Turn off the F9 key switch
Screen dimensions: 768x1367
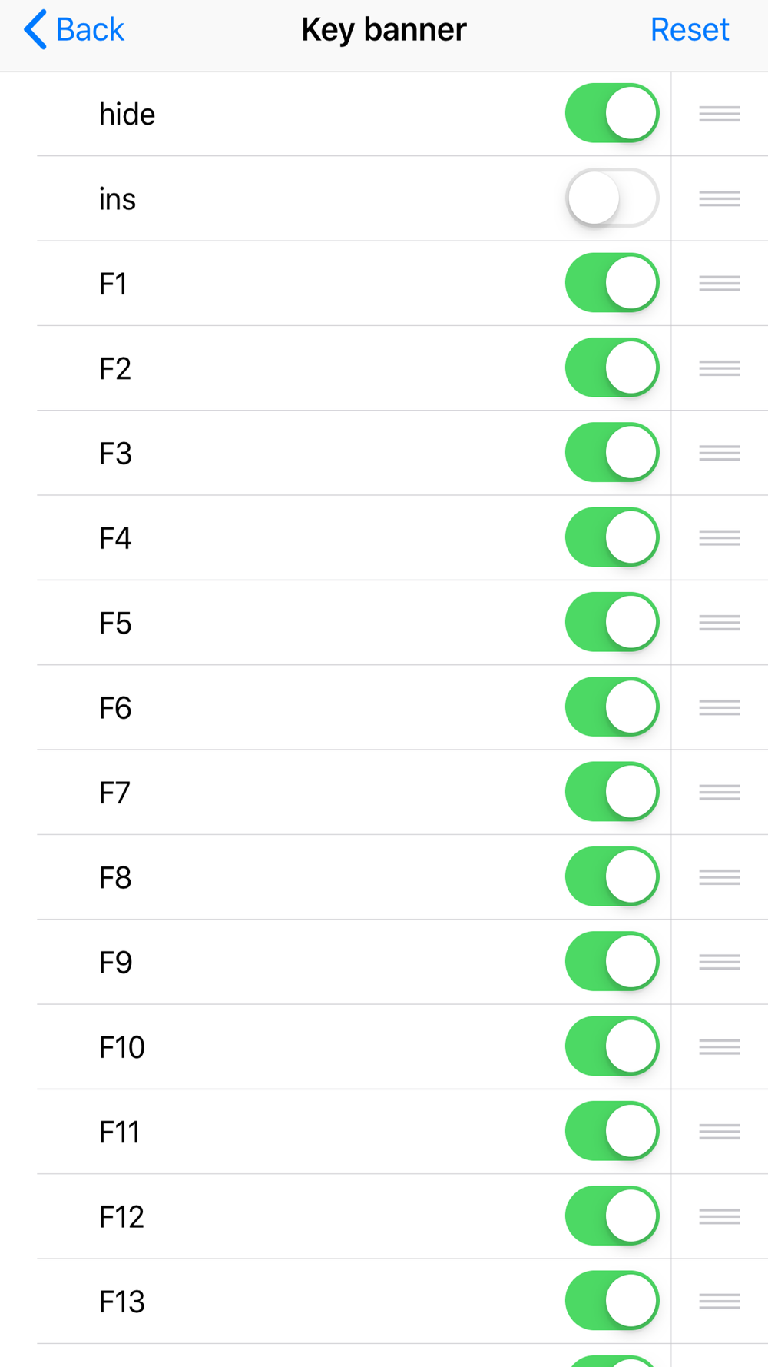pos(612,961)
